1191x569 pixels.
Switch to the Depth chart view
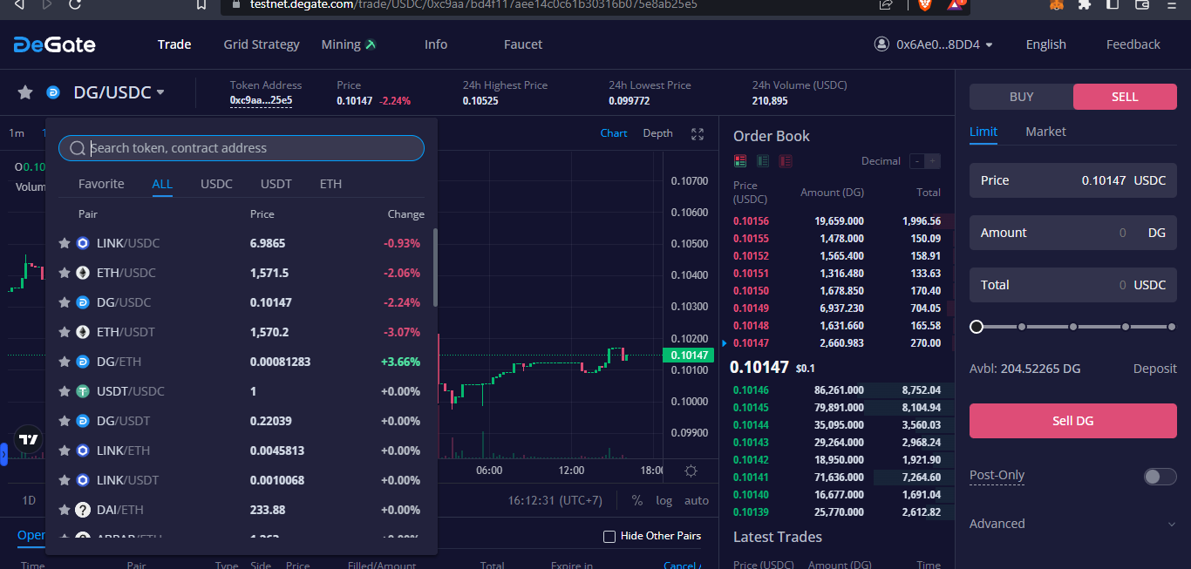pos(657,133)
